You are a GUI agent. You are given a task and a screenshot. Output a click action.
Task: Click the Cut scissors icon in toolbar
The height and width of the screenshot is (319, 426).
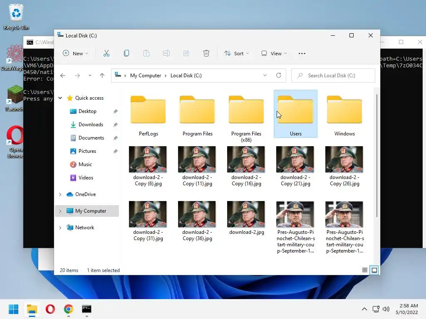click(106, 54)
